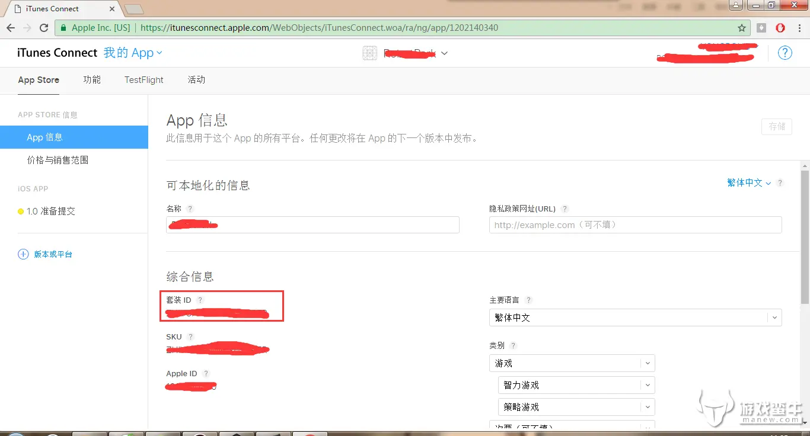The image size is (810, 436).
Task: Click the browser back arrow
Action: pyautogui.click(x=11, y=28)
